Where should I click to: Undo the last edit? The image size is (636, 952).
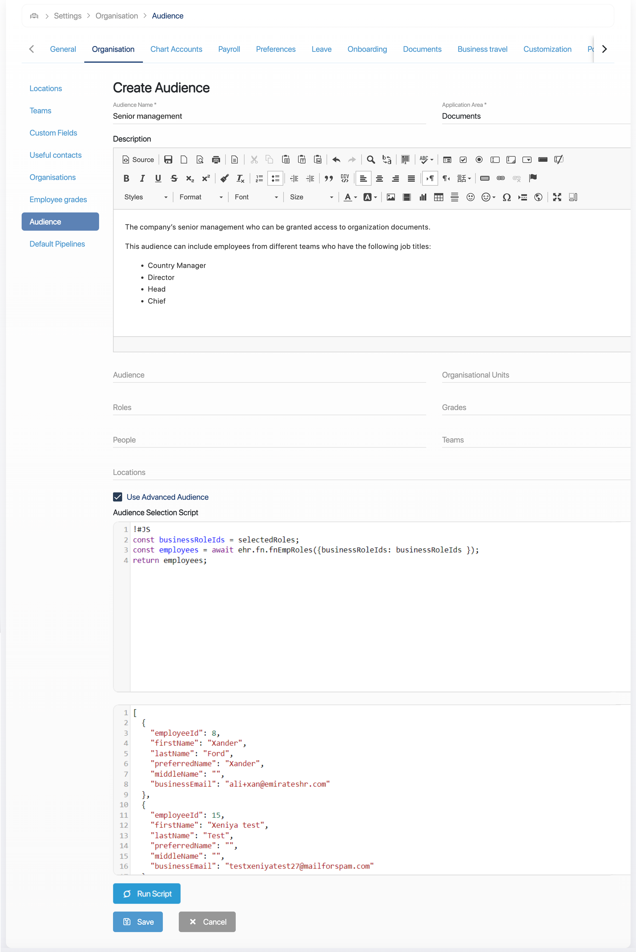tap(336, 159)
